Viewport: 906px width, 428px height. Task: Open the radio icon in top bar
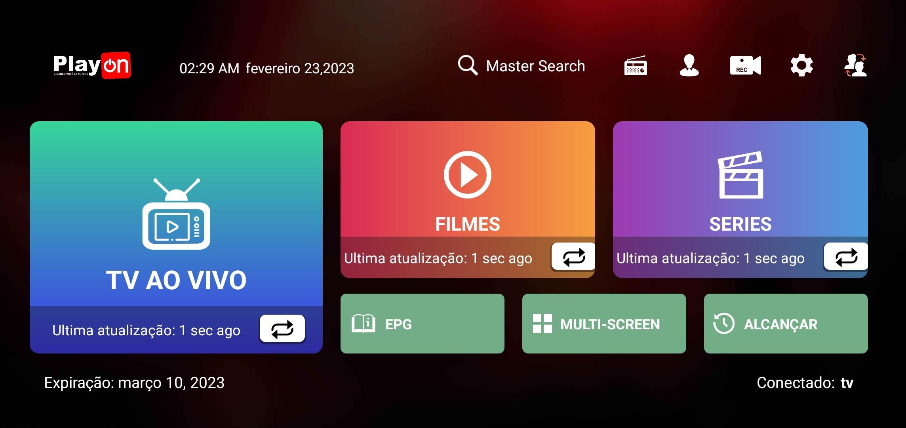(636, 66)
